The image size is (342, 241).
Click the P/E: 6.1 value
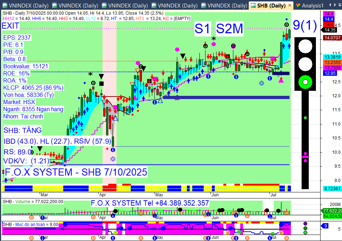[x=13, y=45]
